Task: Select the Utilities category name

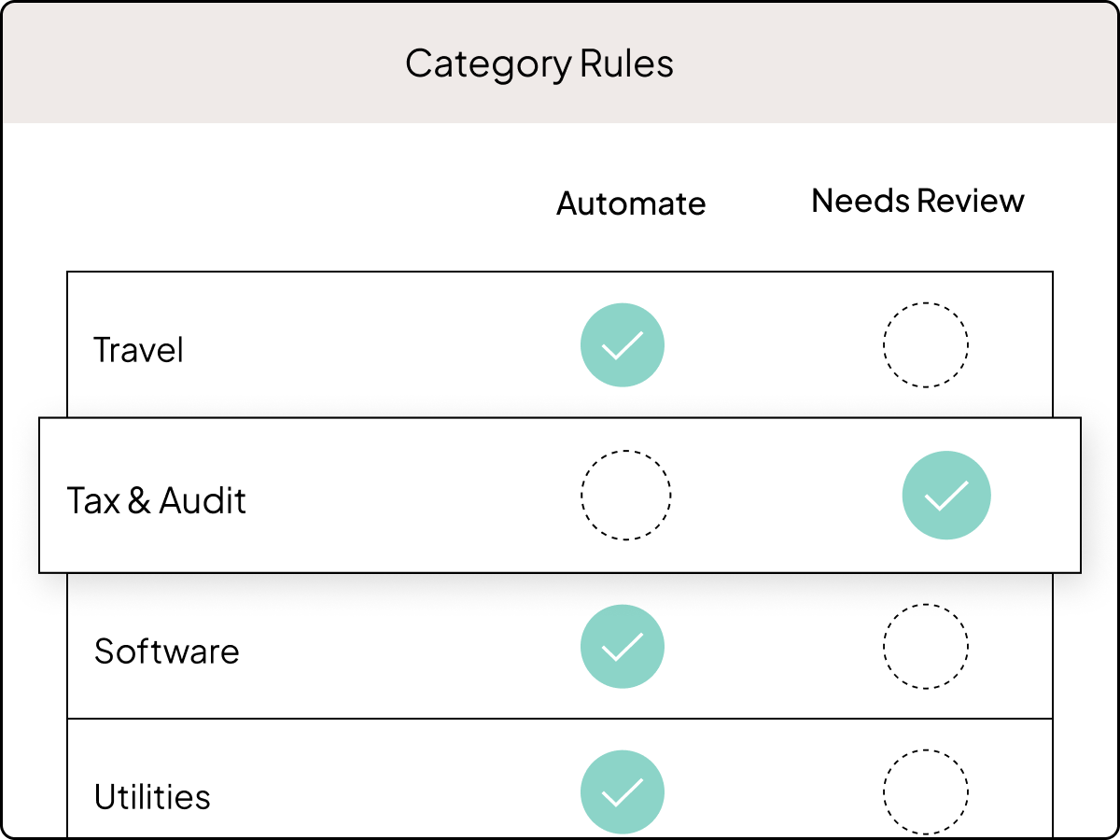Action: pos(152,797)
